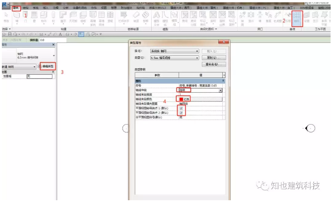The width and height of the screenshot is (331, 203).
Task: Select the Stair (楼梯) tool
Action: tap(146, 17)
